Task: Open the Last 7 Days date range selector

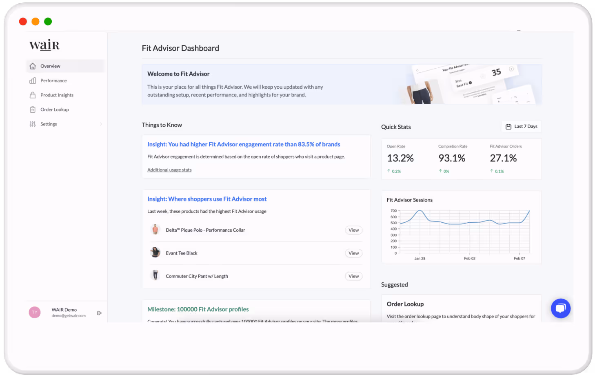Action: pos(521,126)
